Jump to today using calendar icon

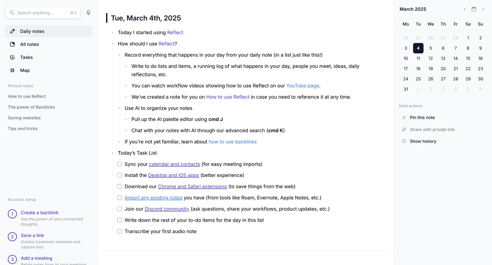[474, 9]
